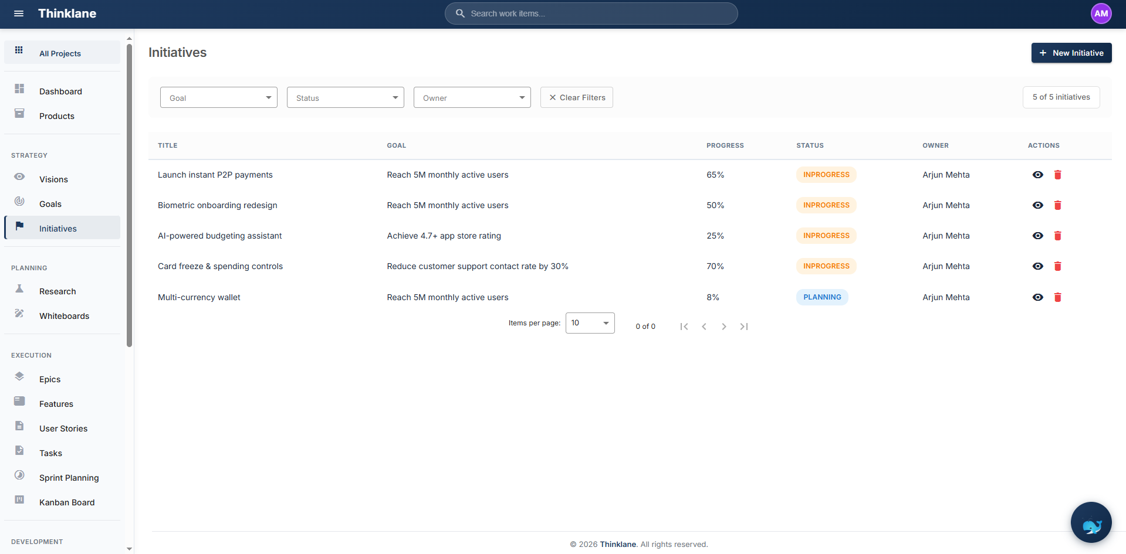The width and height of the screenshot is (1126, 554).
Task: Open the hamburger menu icon
Action: click(x=19, y=13)
